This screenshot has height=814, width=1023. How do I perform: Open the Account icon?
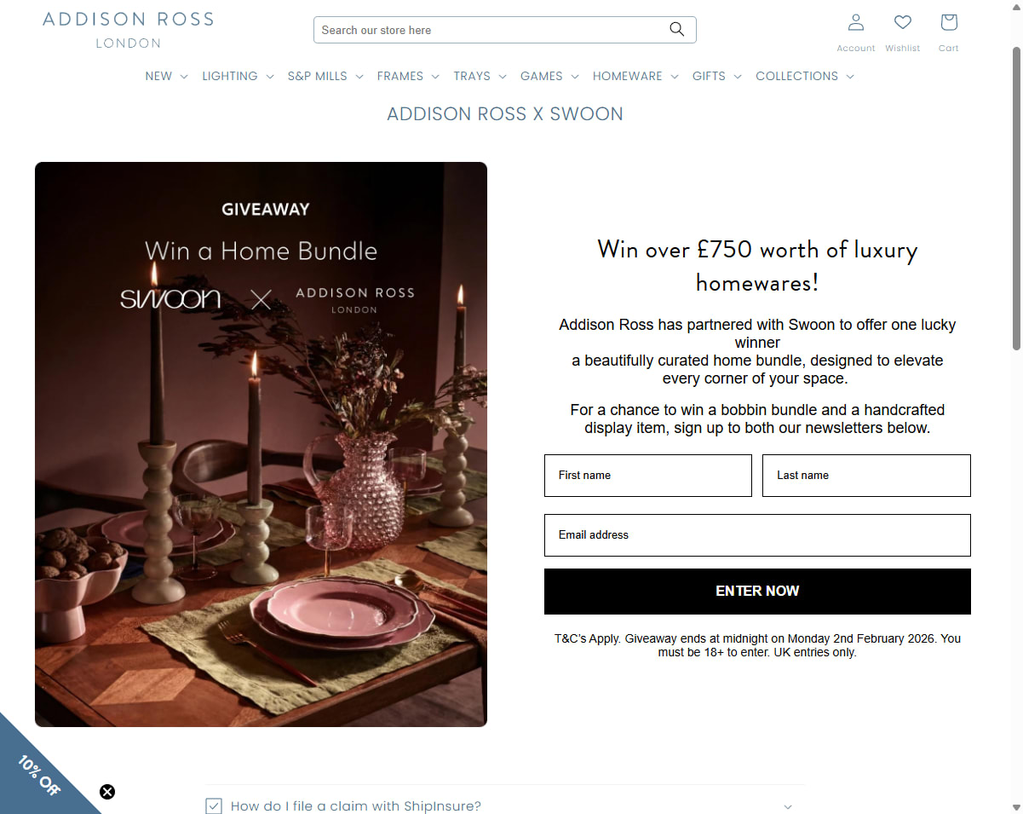[x=856, y=22]
